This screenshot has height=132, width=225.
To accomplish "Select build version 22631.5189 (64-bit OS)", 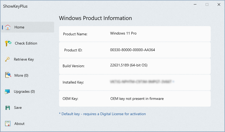I will 129,65.
